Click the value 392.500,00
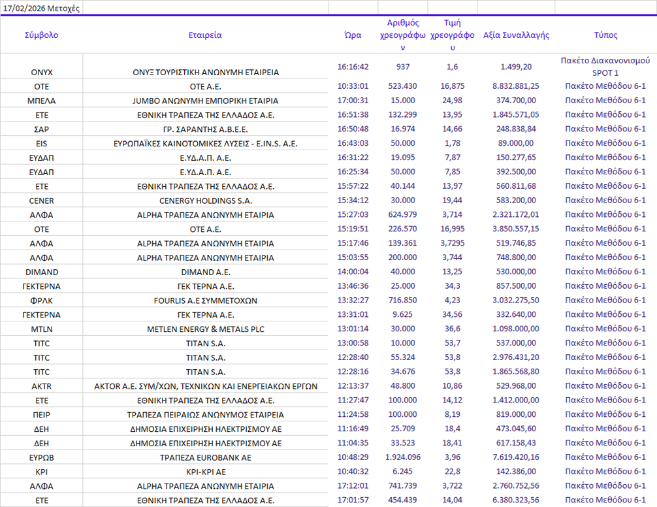Viewport: 657px width, 507px height. (x=516, y=172)
